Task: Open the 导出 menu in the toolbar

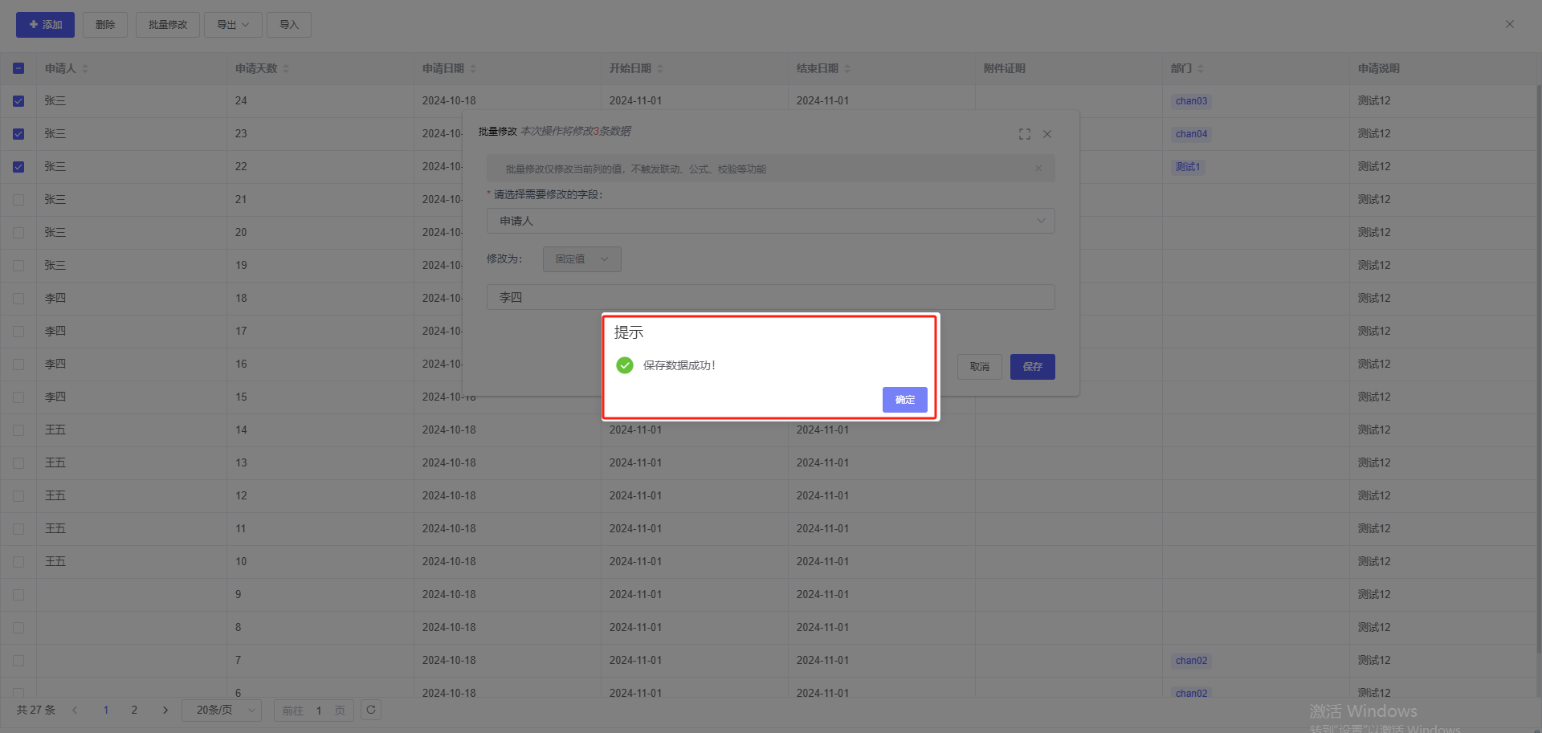Action: click(233, 25)
